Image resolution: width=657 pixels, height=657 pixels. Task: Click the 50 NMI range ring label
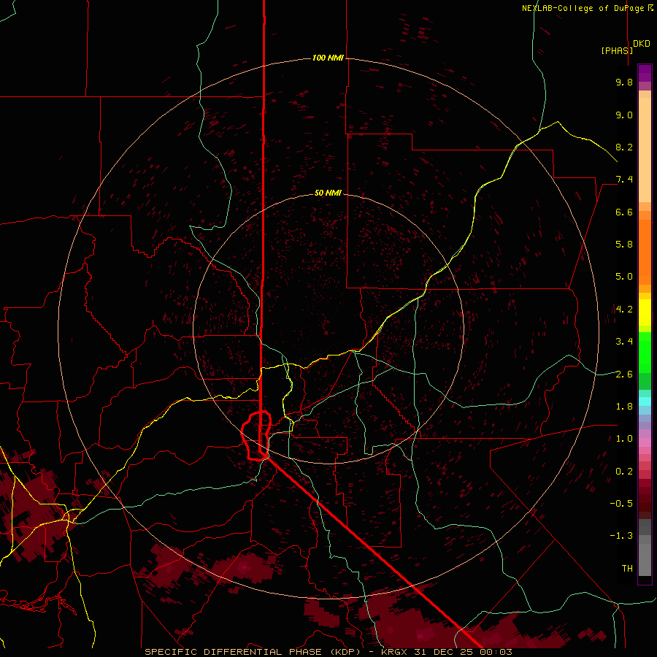click(328, 193)
